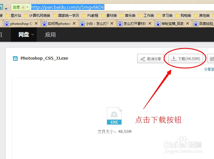Open the 图片站 bookmark folder

click(13, 16)
